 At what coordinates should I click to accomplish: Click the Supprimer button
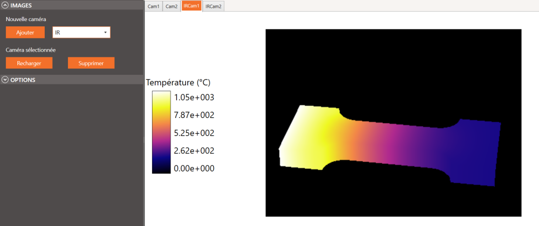tap(91, 63)
